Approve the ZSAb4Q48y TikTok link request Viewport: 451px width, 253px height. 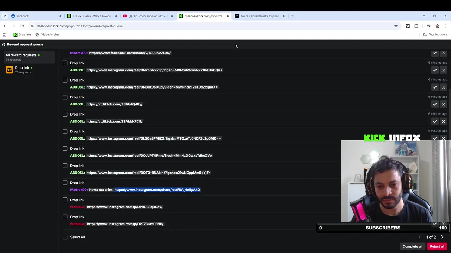coord(435,104)
